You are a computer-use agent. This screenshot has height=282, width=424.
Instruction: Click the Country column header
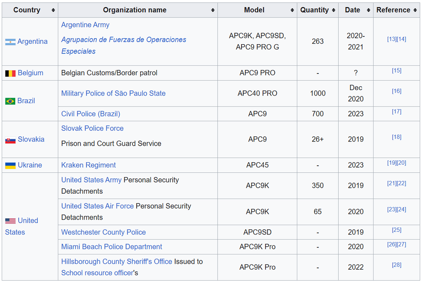point(30,10)
